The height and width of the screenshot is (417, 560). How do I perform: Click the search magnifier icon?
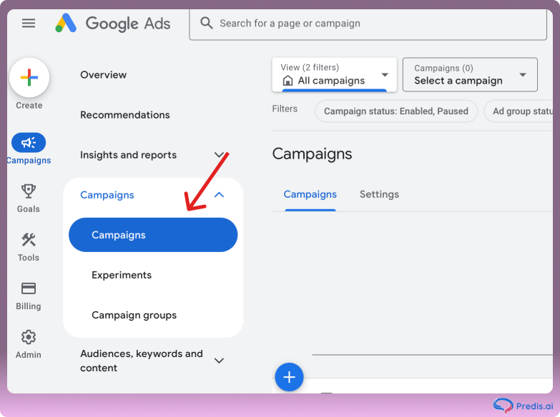click(x=207, y=23)
